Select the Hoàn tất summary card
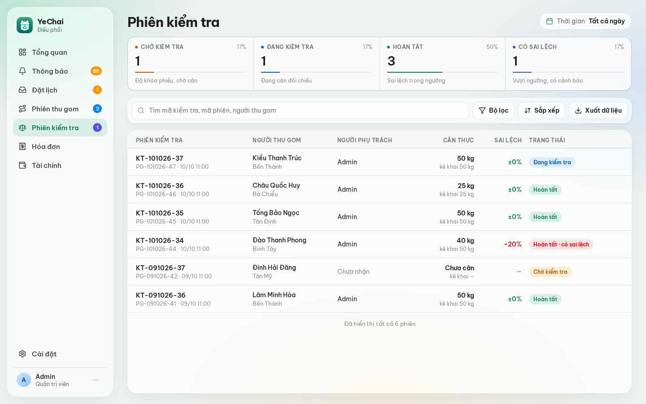This screenshot has height=404, width=646. coord(442,64)
